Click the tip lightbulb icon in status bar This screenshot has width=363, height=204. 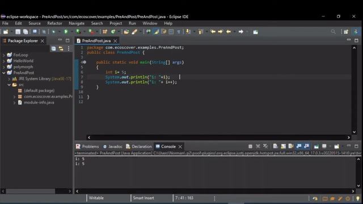tap(358, 198)
